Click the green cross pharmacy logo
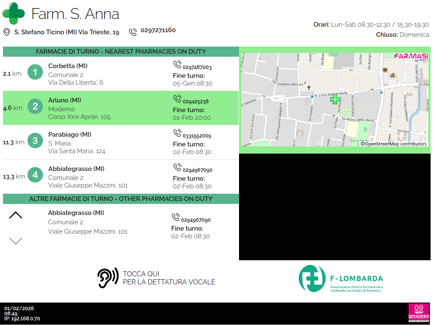434x325 pixels. [14, 13]
